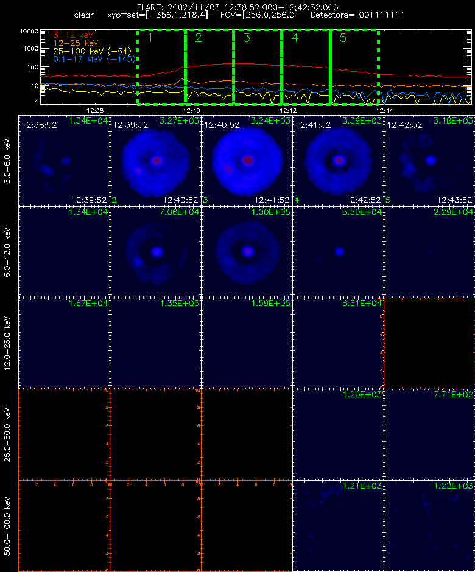The image size is (475, 572).
Task: View the 3.0-6.0 keV image starting 12:40:52
Action: point(247,161)
